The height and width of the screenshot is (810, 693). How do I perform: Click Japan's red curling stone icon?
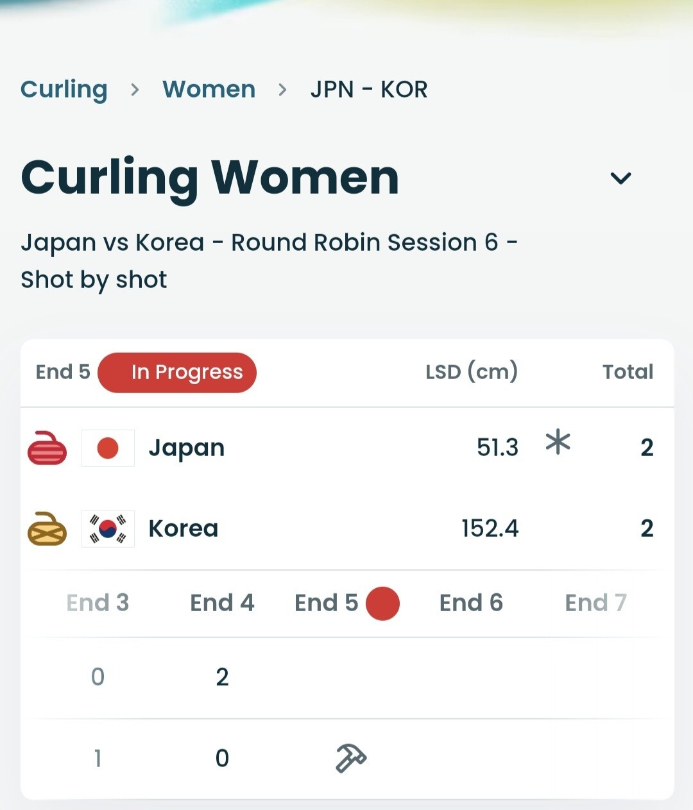47,448
